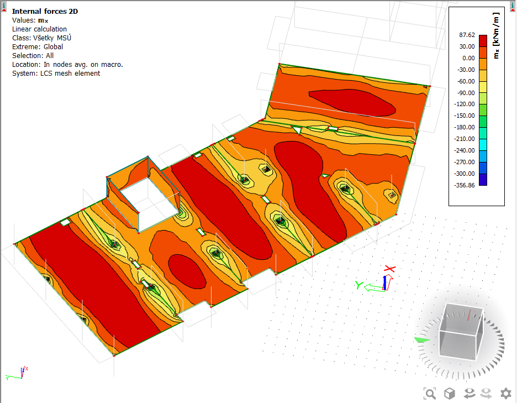The height and width of the screenshot is (403, 517).
Task: Click the previous view (undo view) icon
Action: tap(469, 394)
